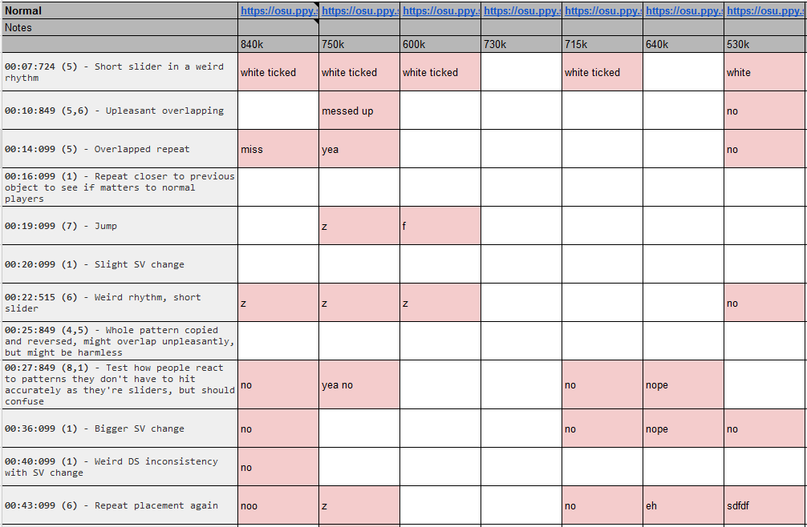This screenshot has width=807, height=527.
Task: Click the '640k' score cell
Action: click(x=683, y=44)
